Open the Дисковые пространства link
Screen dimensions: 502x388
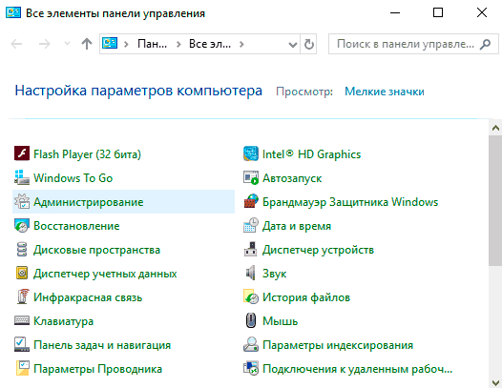96,250
